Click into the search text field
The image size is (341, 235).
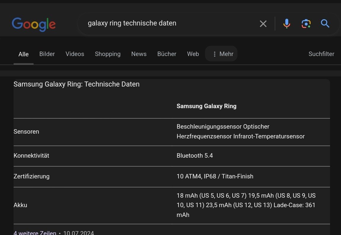point(169,23)
